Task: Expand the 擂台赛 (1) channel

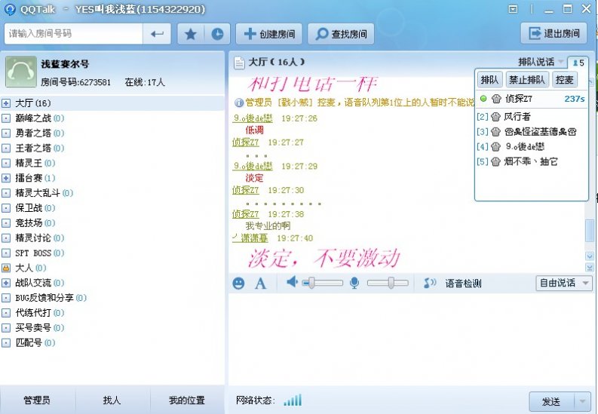Action: click(6, 178)
